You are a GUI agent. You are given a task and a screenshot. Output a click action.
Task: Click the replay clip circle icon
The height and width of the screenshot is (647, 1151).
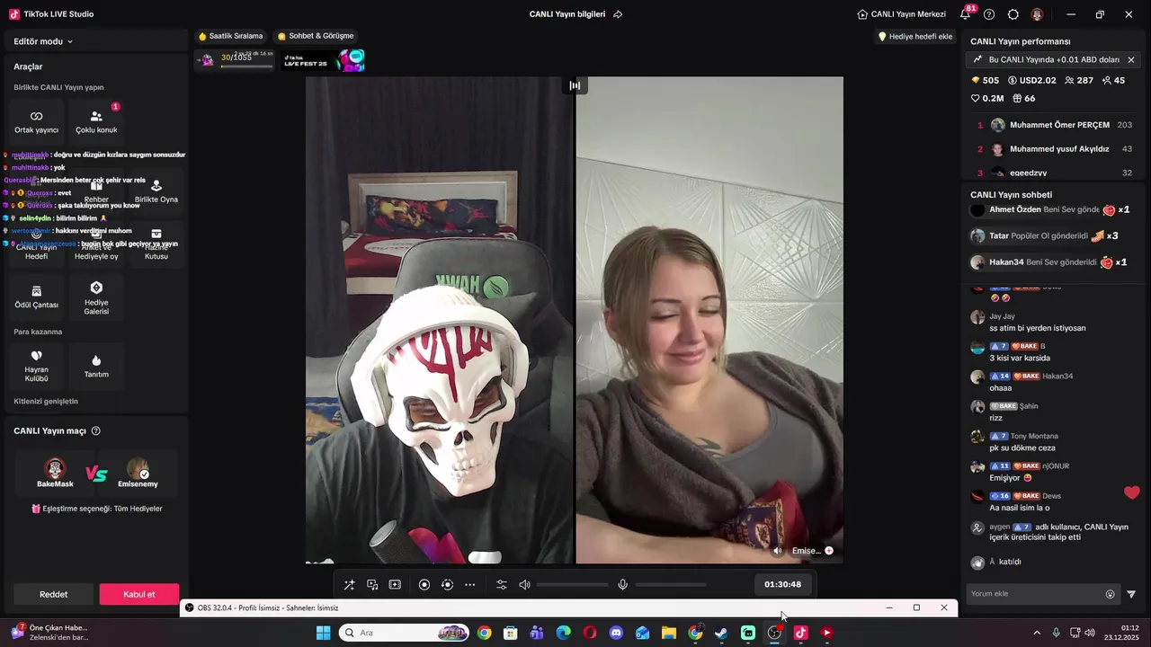pos(447,585)
